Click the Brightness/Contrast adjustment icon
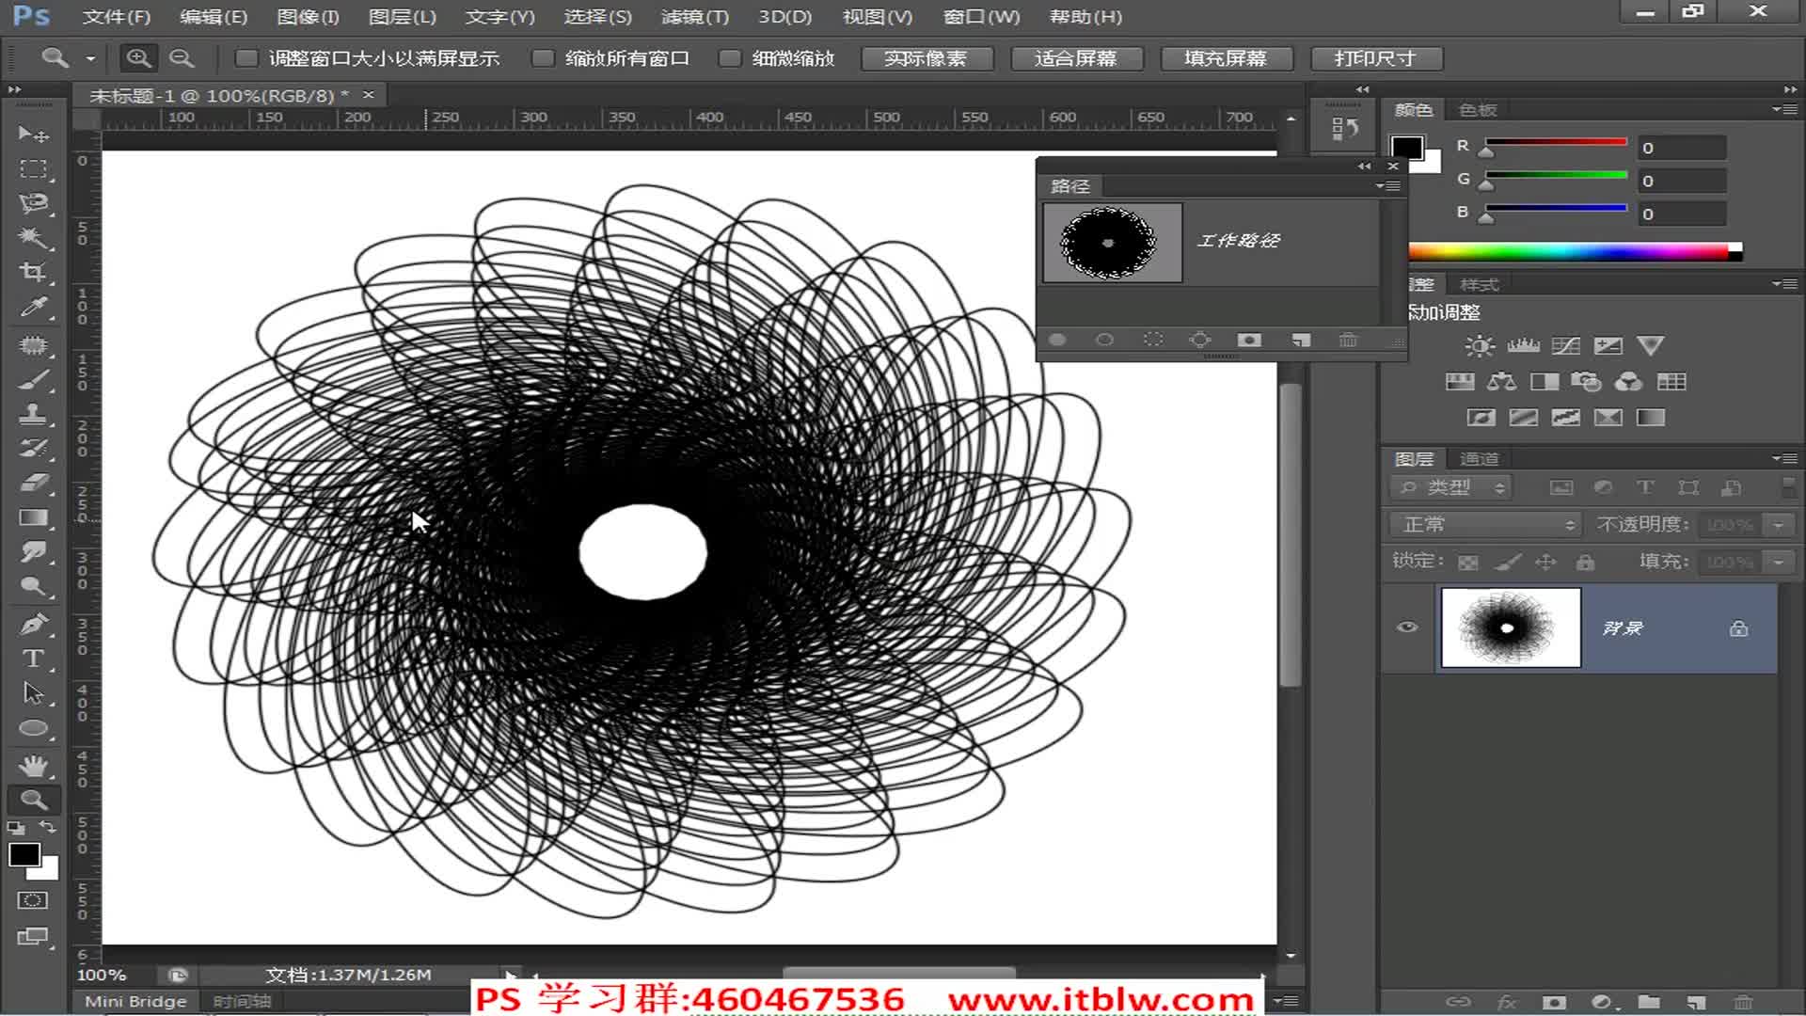 coord(1479,346)
